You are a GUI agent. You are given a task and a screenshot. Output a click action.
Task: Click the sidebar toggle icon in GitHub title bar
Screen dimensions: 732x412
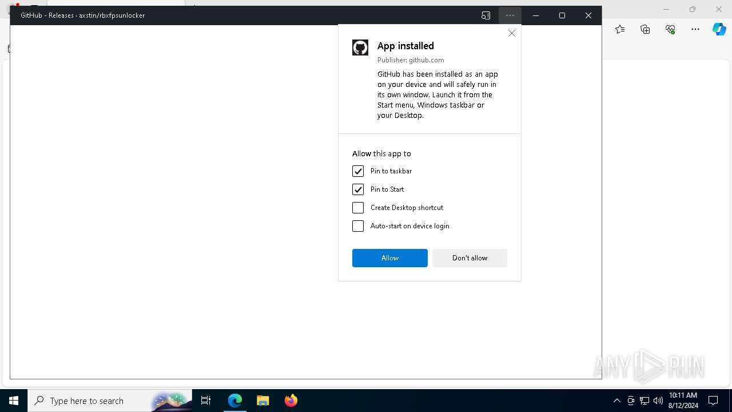(x=486, y=15)
